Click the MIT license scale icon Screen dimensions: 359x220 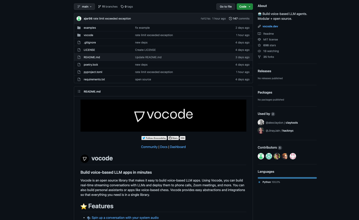point(259,40)
